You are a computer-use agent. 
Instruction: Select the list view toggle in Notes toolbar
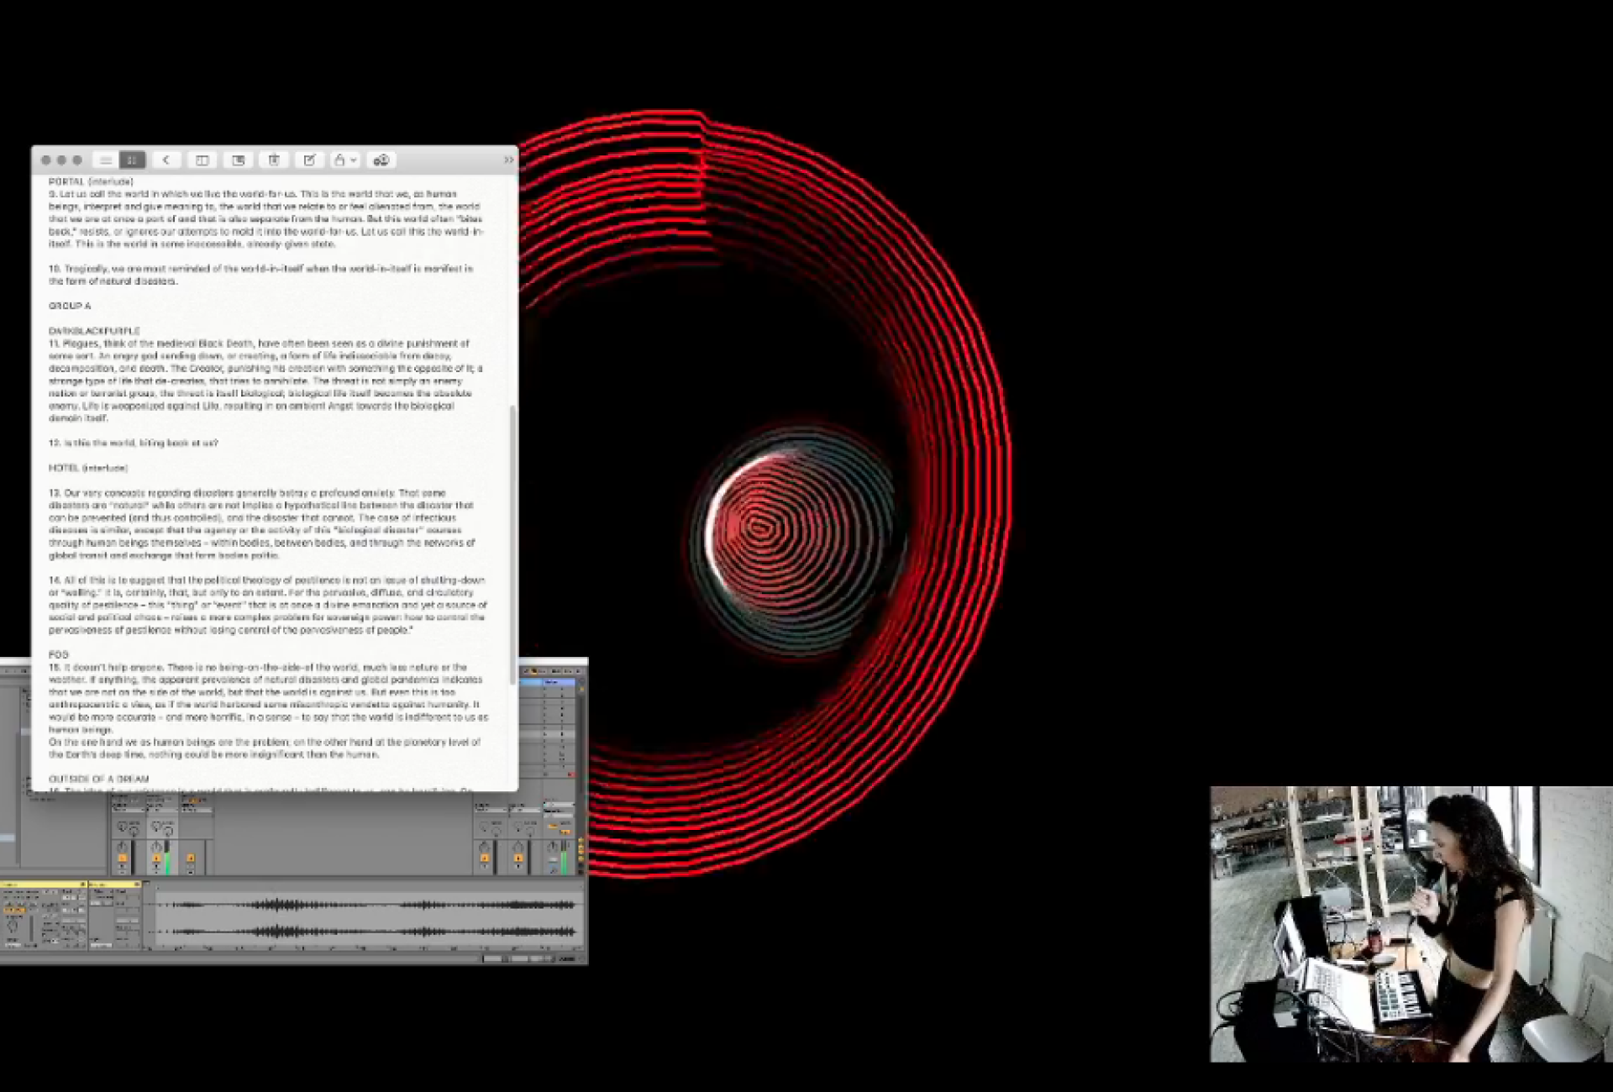106,160
